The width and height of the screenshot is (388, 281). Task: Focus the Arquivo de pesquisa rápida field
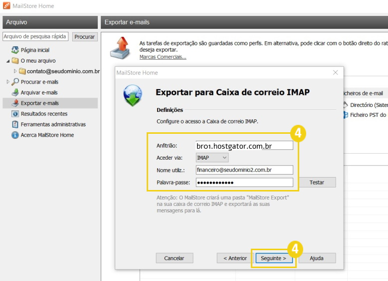(x=35, y=36)
